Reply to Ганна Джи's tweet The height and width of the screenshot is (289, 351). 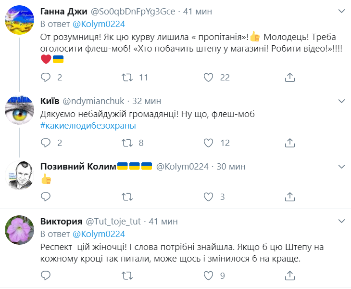(x=46, y=77)
